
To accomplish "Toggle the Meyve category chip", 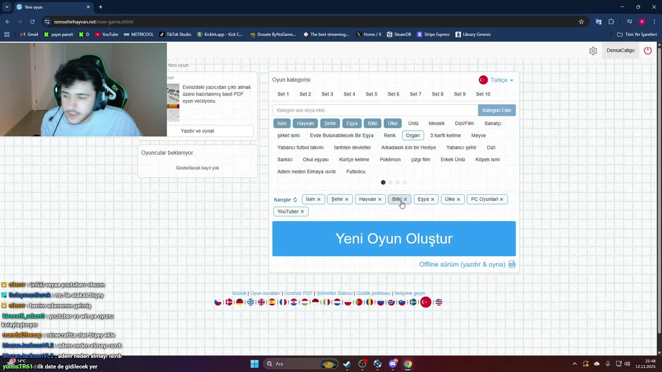I will [478, 135].
